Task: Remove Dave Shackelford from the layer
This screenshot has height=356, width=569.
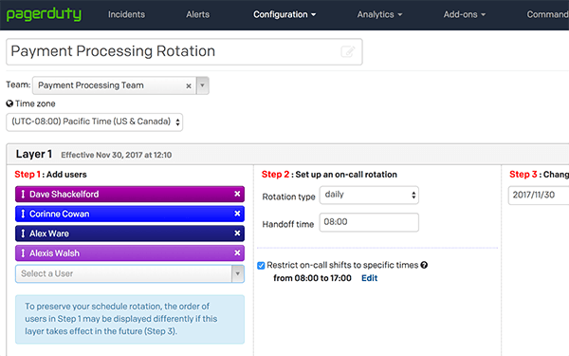Action: (237, 194)
